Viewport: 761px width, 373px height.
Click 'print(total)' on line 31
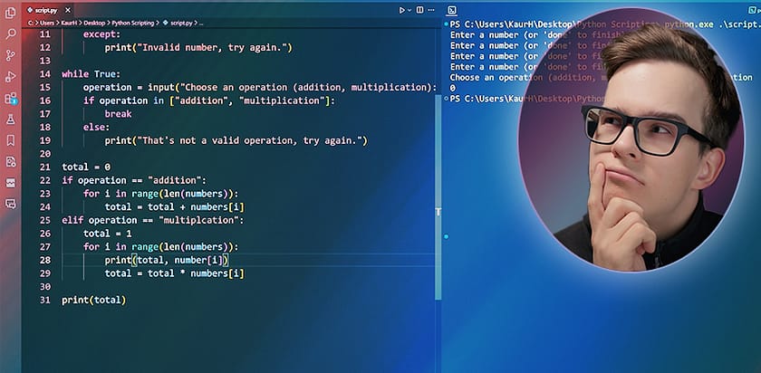click(x=93, y=301)
